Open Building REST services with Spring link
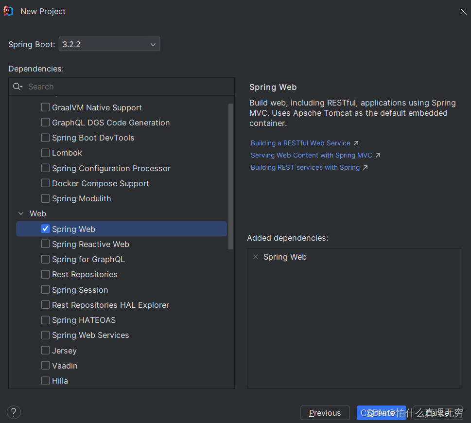471x423 pixels. pos(305,167)
